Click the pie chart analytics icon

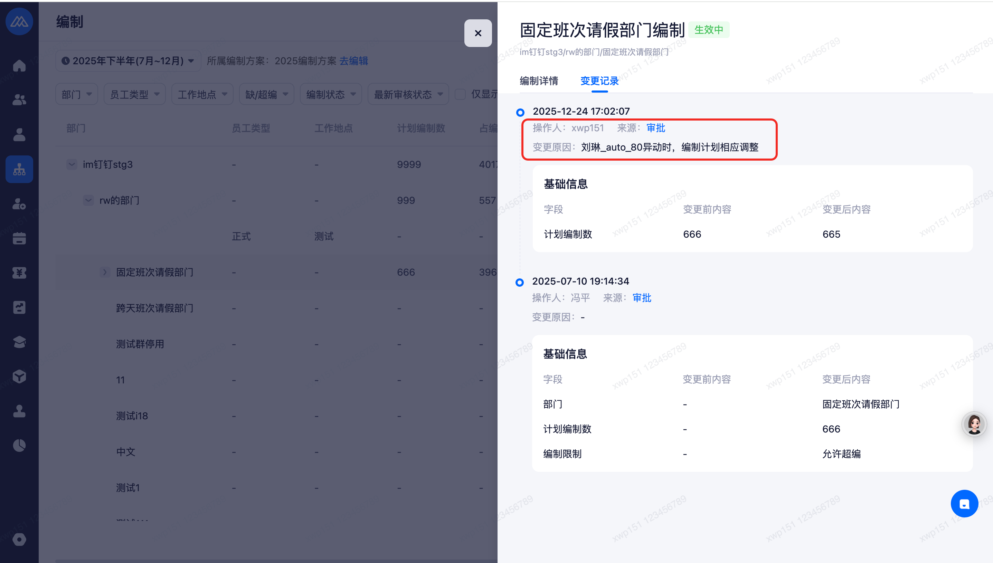pos(19,446)
